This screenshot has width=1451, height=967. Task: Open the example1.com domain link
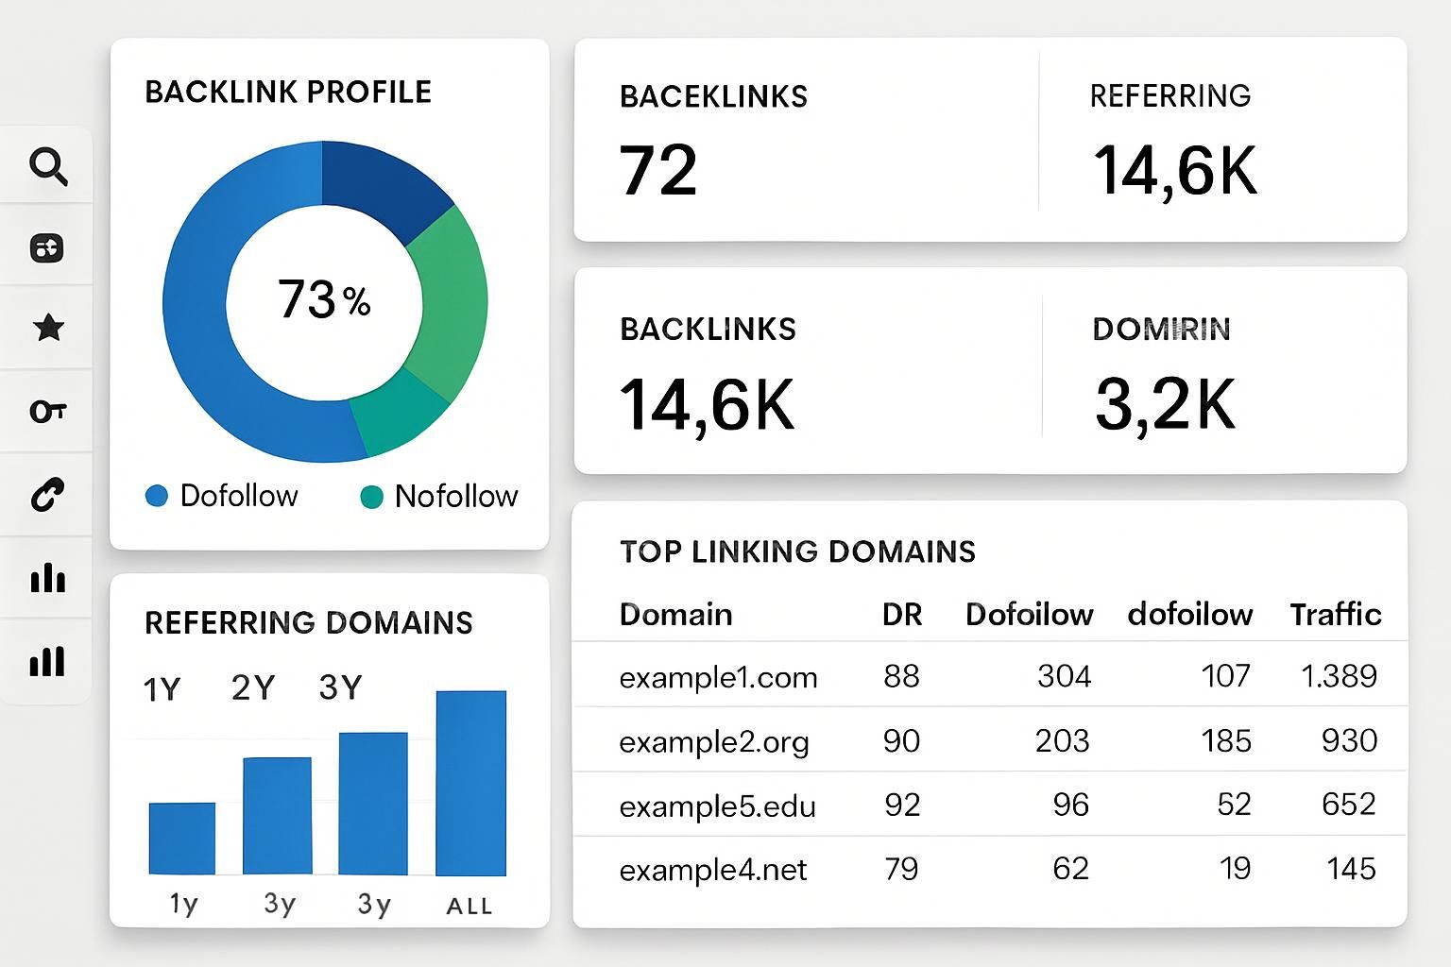(x=718, y=676)
